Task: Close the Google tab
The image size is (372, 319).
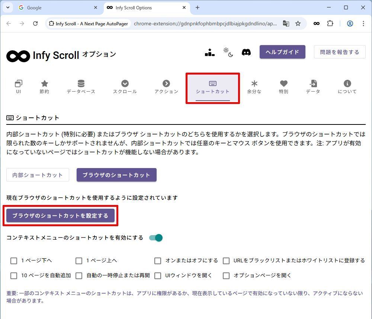Action: tap(96, 7)
